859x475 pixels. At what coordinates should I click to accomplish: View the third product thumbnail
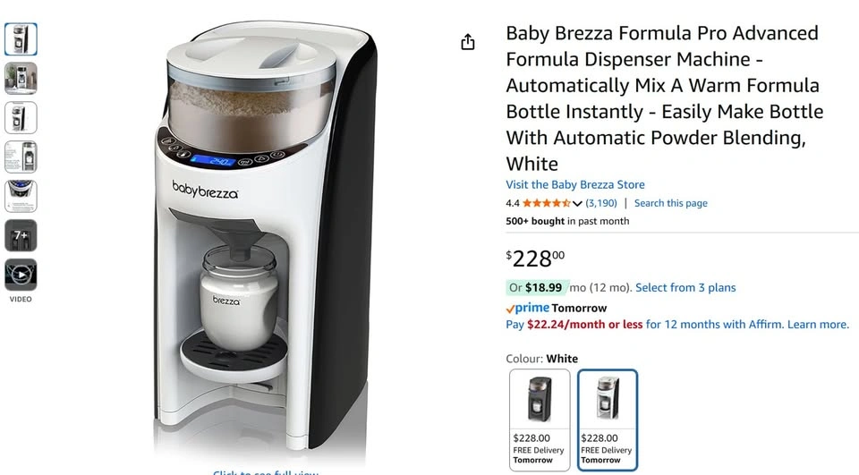[x=21, y=118]
